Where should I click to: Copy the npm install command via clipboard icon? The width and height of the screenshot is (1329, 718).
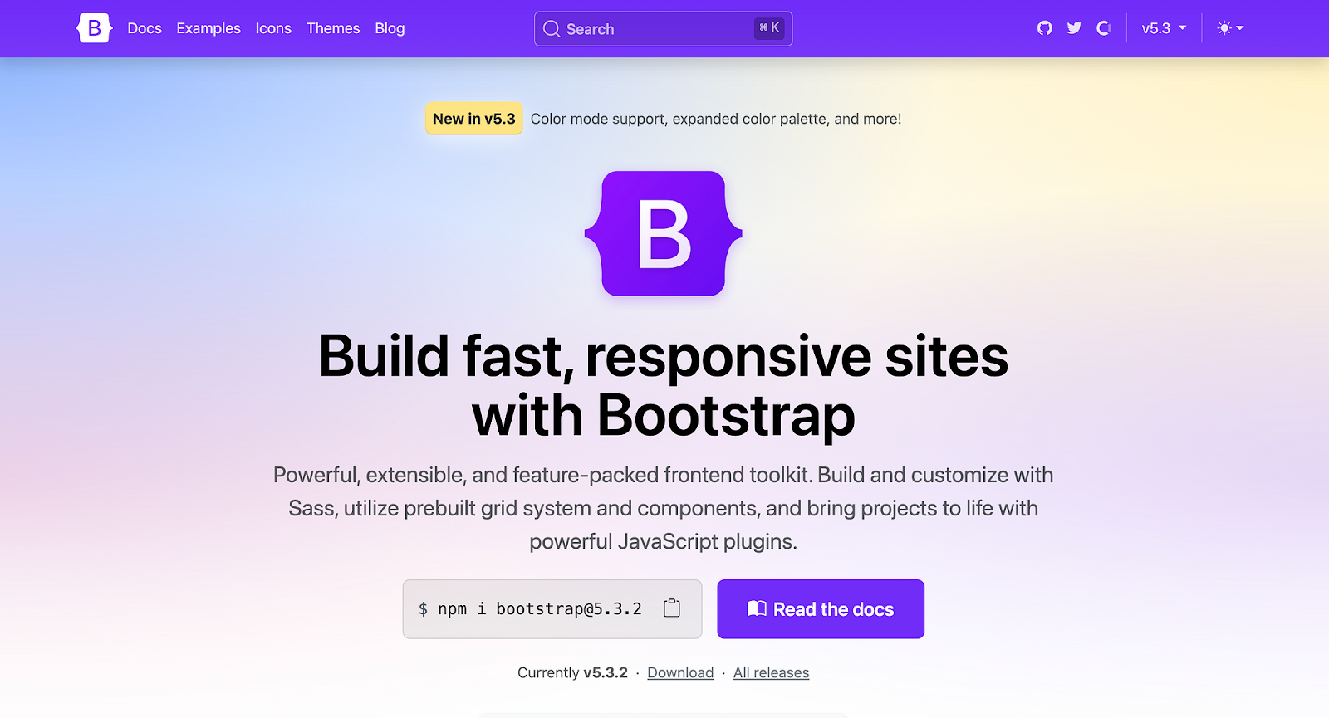click(672, 608)
